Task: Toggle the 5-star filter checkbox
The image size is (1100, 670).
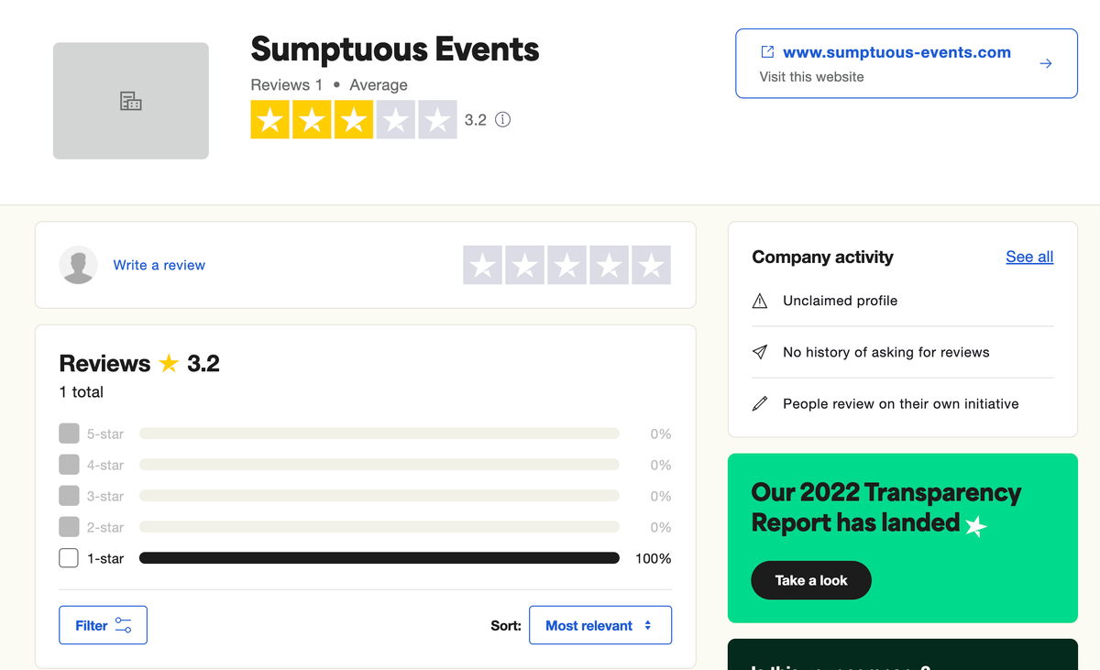Action: tap(68, 433)
